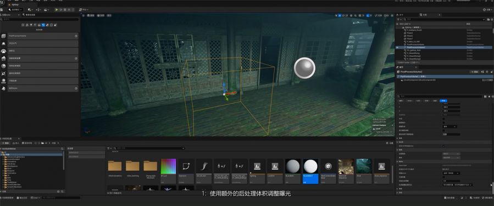The height and width of the screenshot is (206, 494).
Task: Open the BT_LUT texture asset thumbnail
Action: coord(168,167)
